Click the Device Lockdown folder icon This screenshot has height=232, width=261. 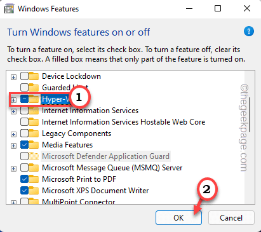click(x=34, y=76)
